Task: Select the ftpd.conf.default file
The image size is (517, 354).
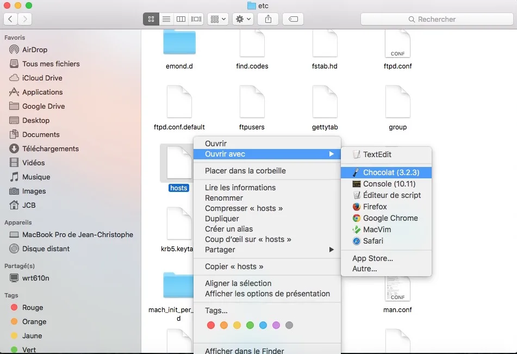Action: 179,108
